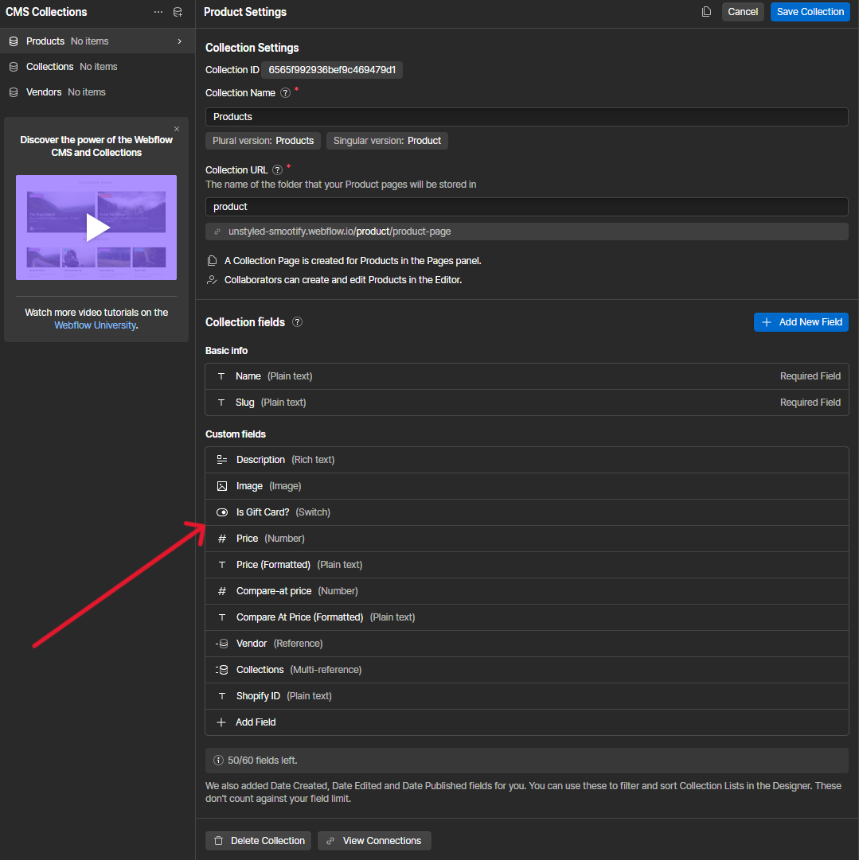Click the View Connections button

[x=374, y=841]
